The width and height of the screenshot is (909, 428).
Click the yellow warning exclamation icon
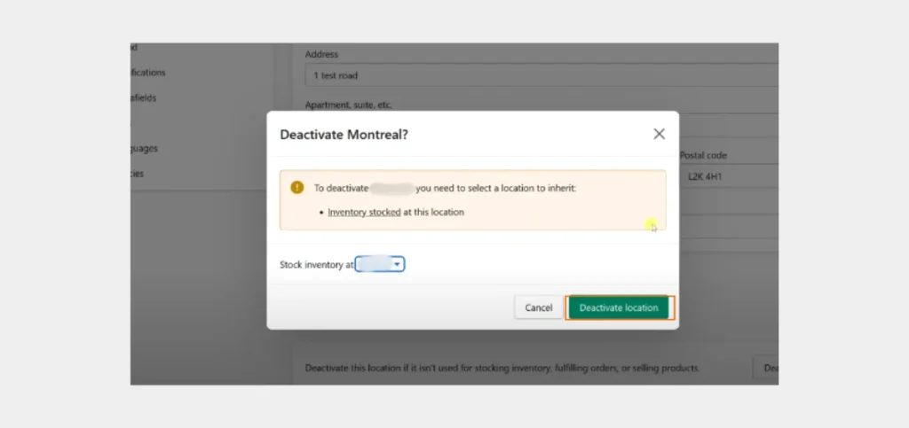coord(296,187)
